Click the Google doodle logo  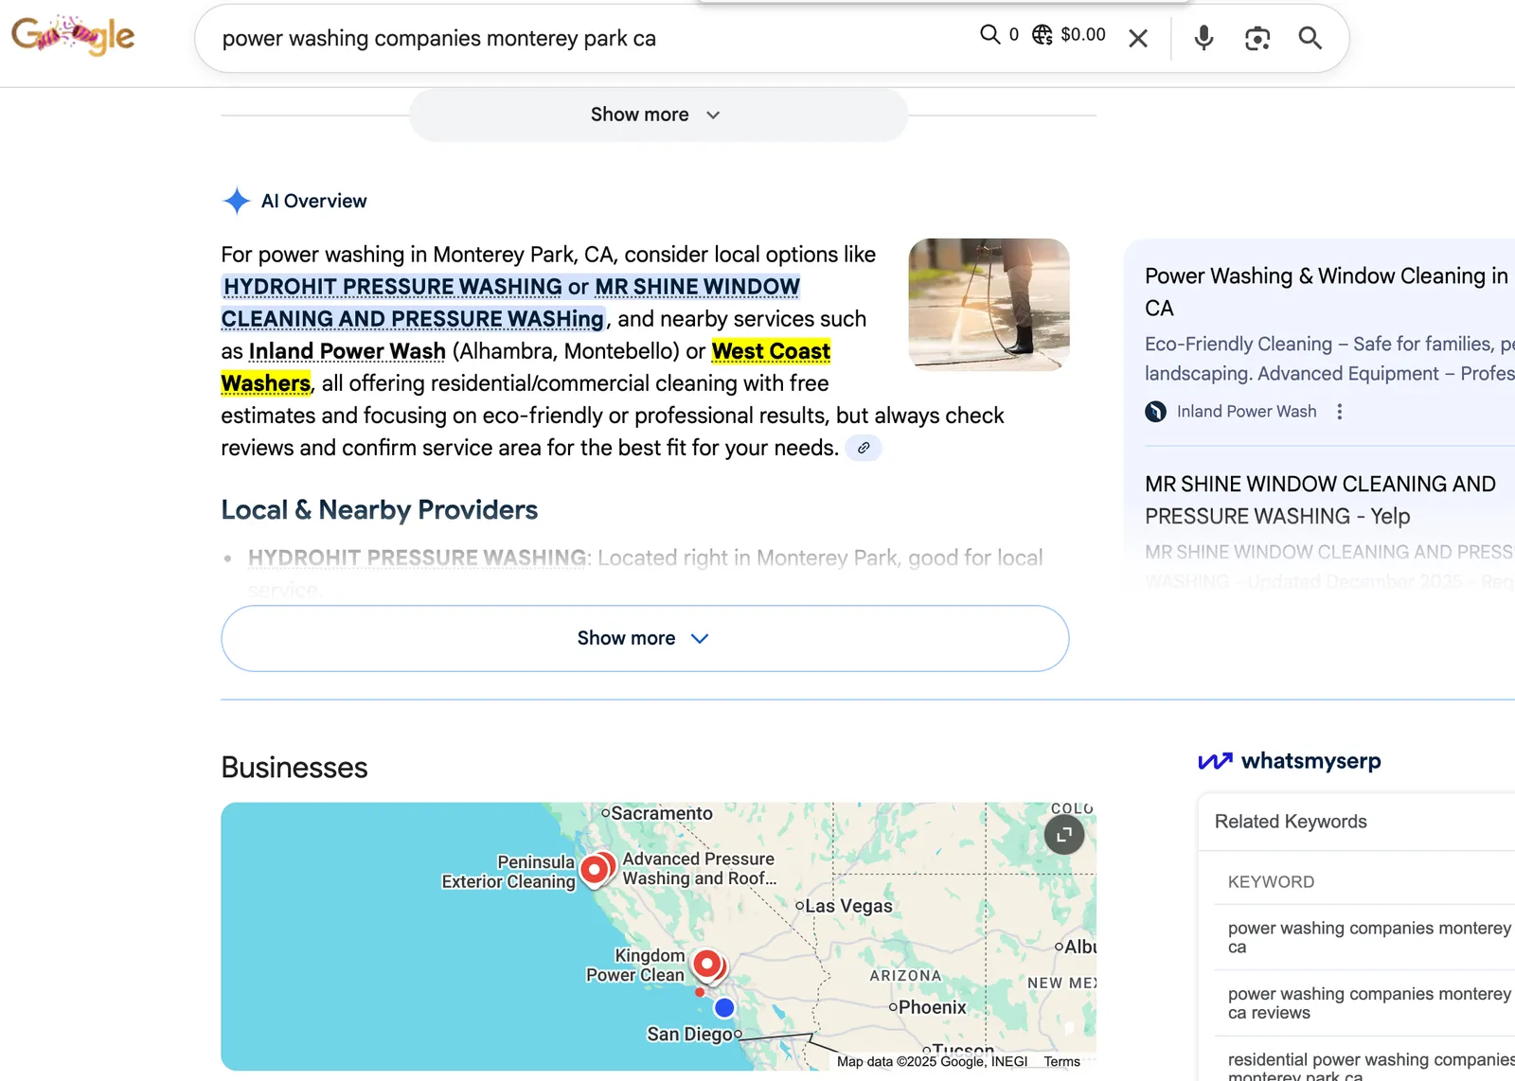pyautogui.click(x=72, y=35)
